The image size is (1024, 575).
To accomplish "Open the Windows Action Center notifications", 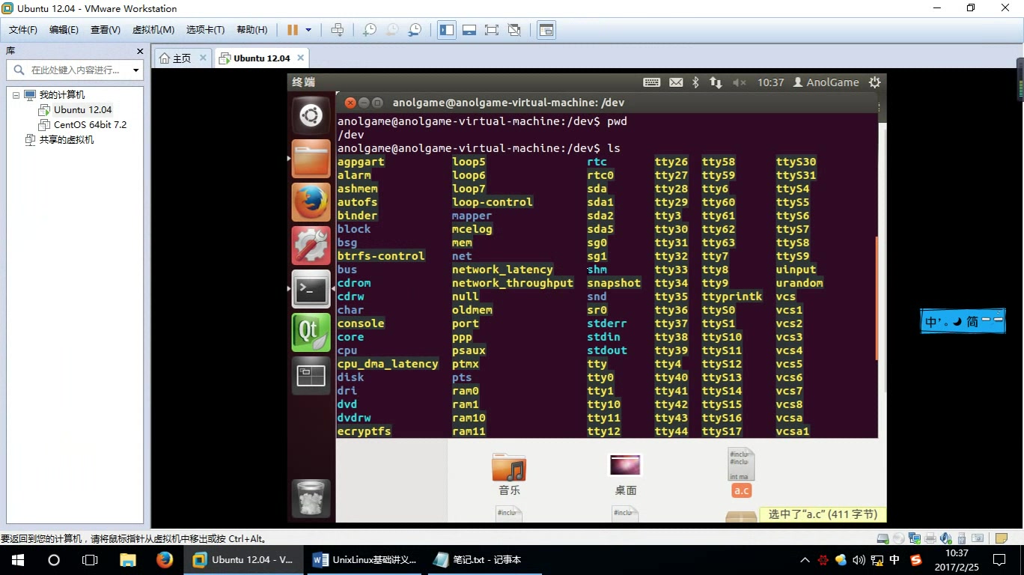I will [x=999, y=560].
